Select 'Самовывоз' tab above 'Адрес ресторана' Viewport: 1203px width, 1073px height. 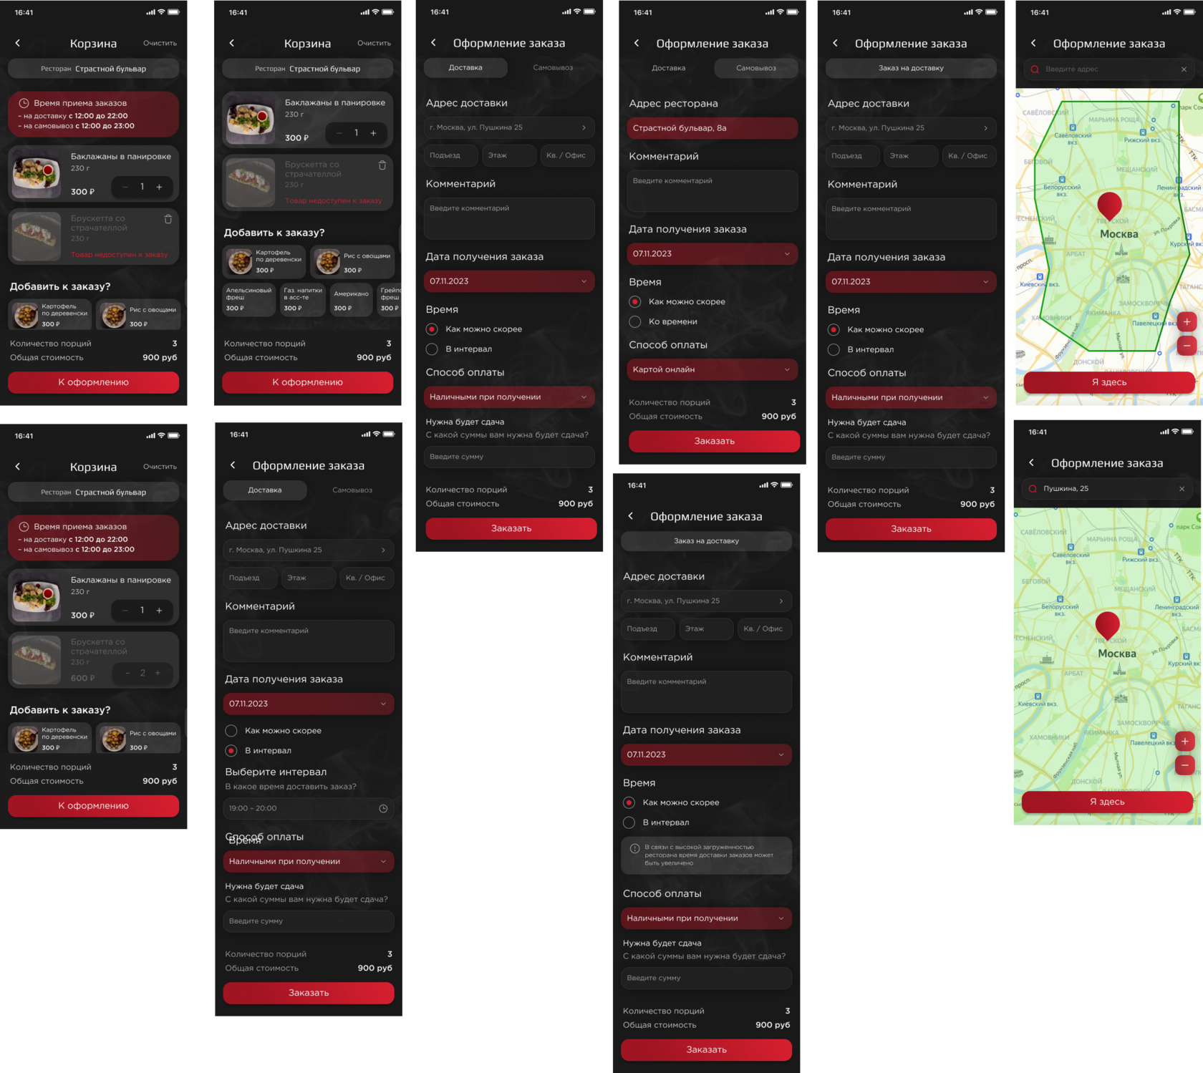click(756, 68)
